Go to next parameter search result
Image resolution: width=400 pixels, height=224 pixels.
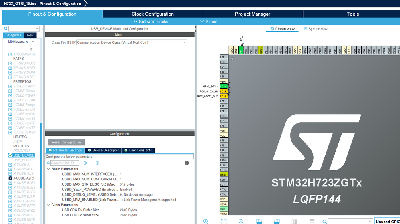[98, 163]
